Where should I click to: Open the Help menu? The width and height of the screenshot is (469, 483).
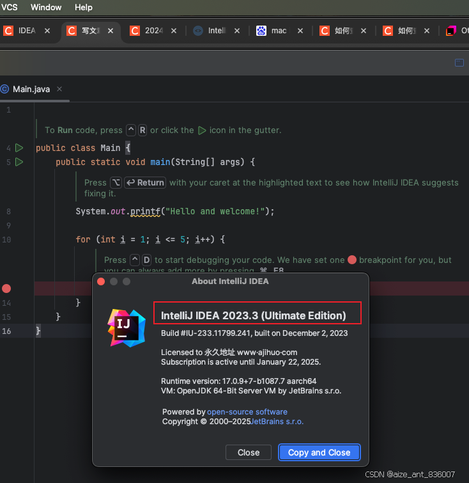(x=84, y=7)
